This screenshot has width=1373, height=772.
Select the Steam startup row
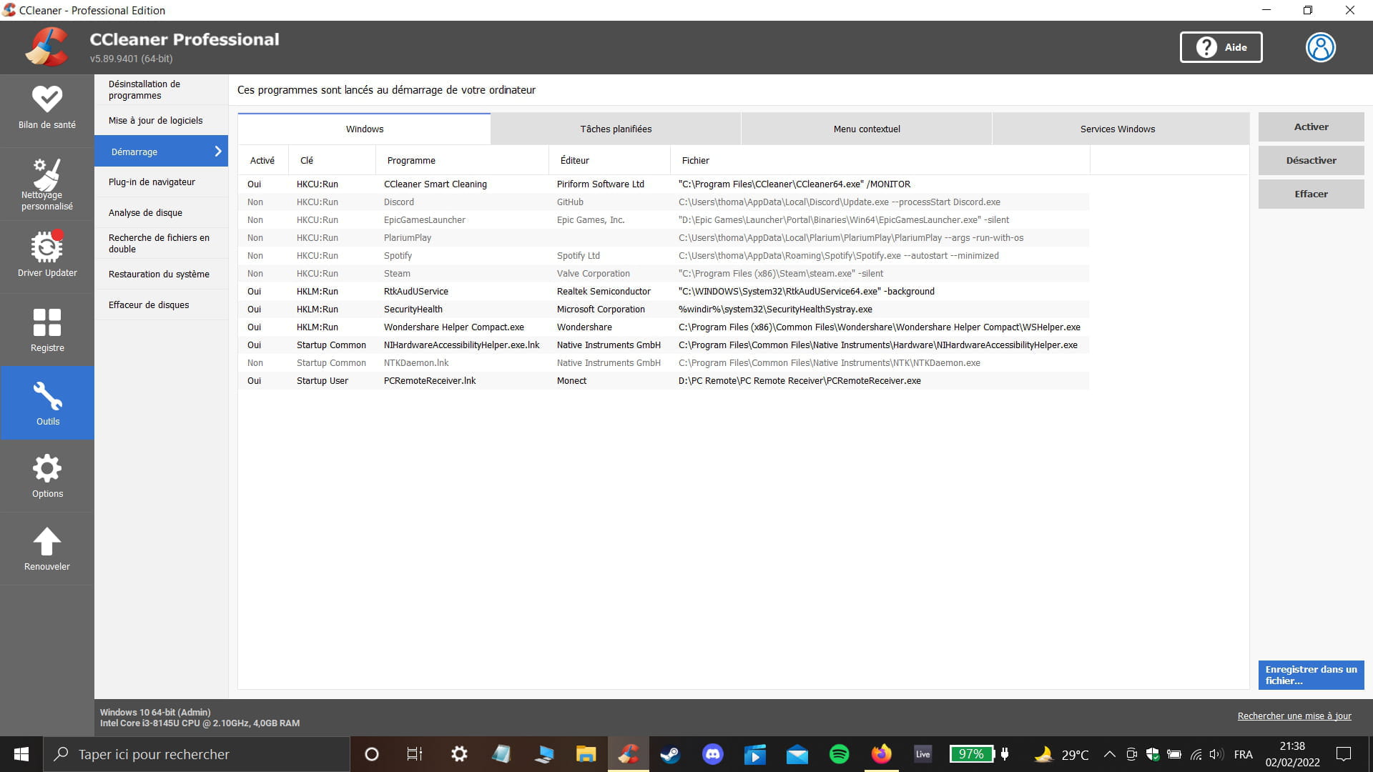point(664,273)
